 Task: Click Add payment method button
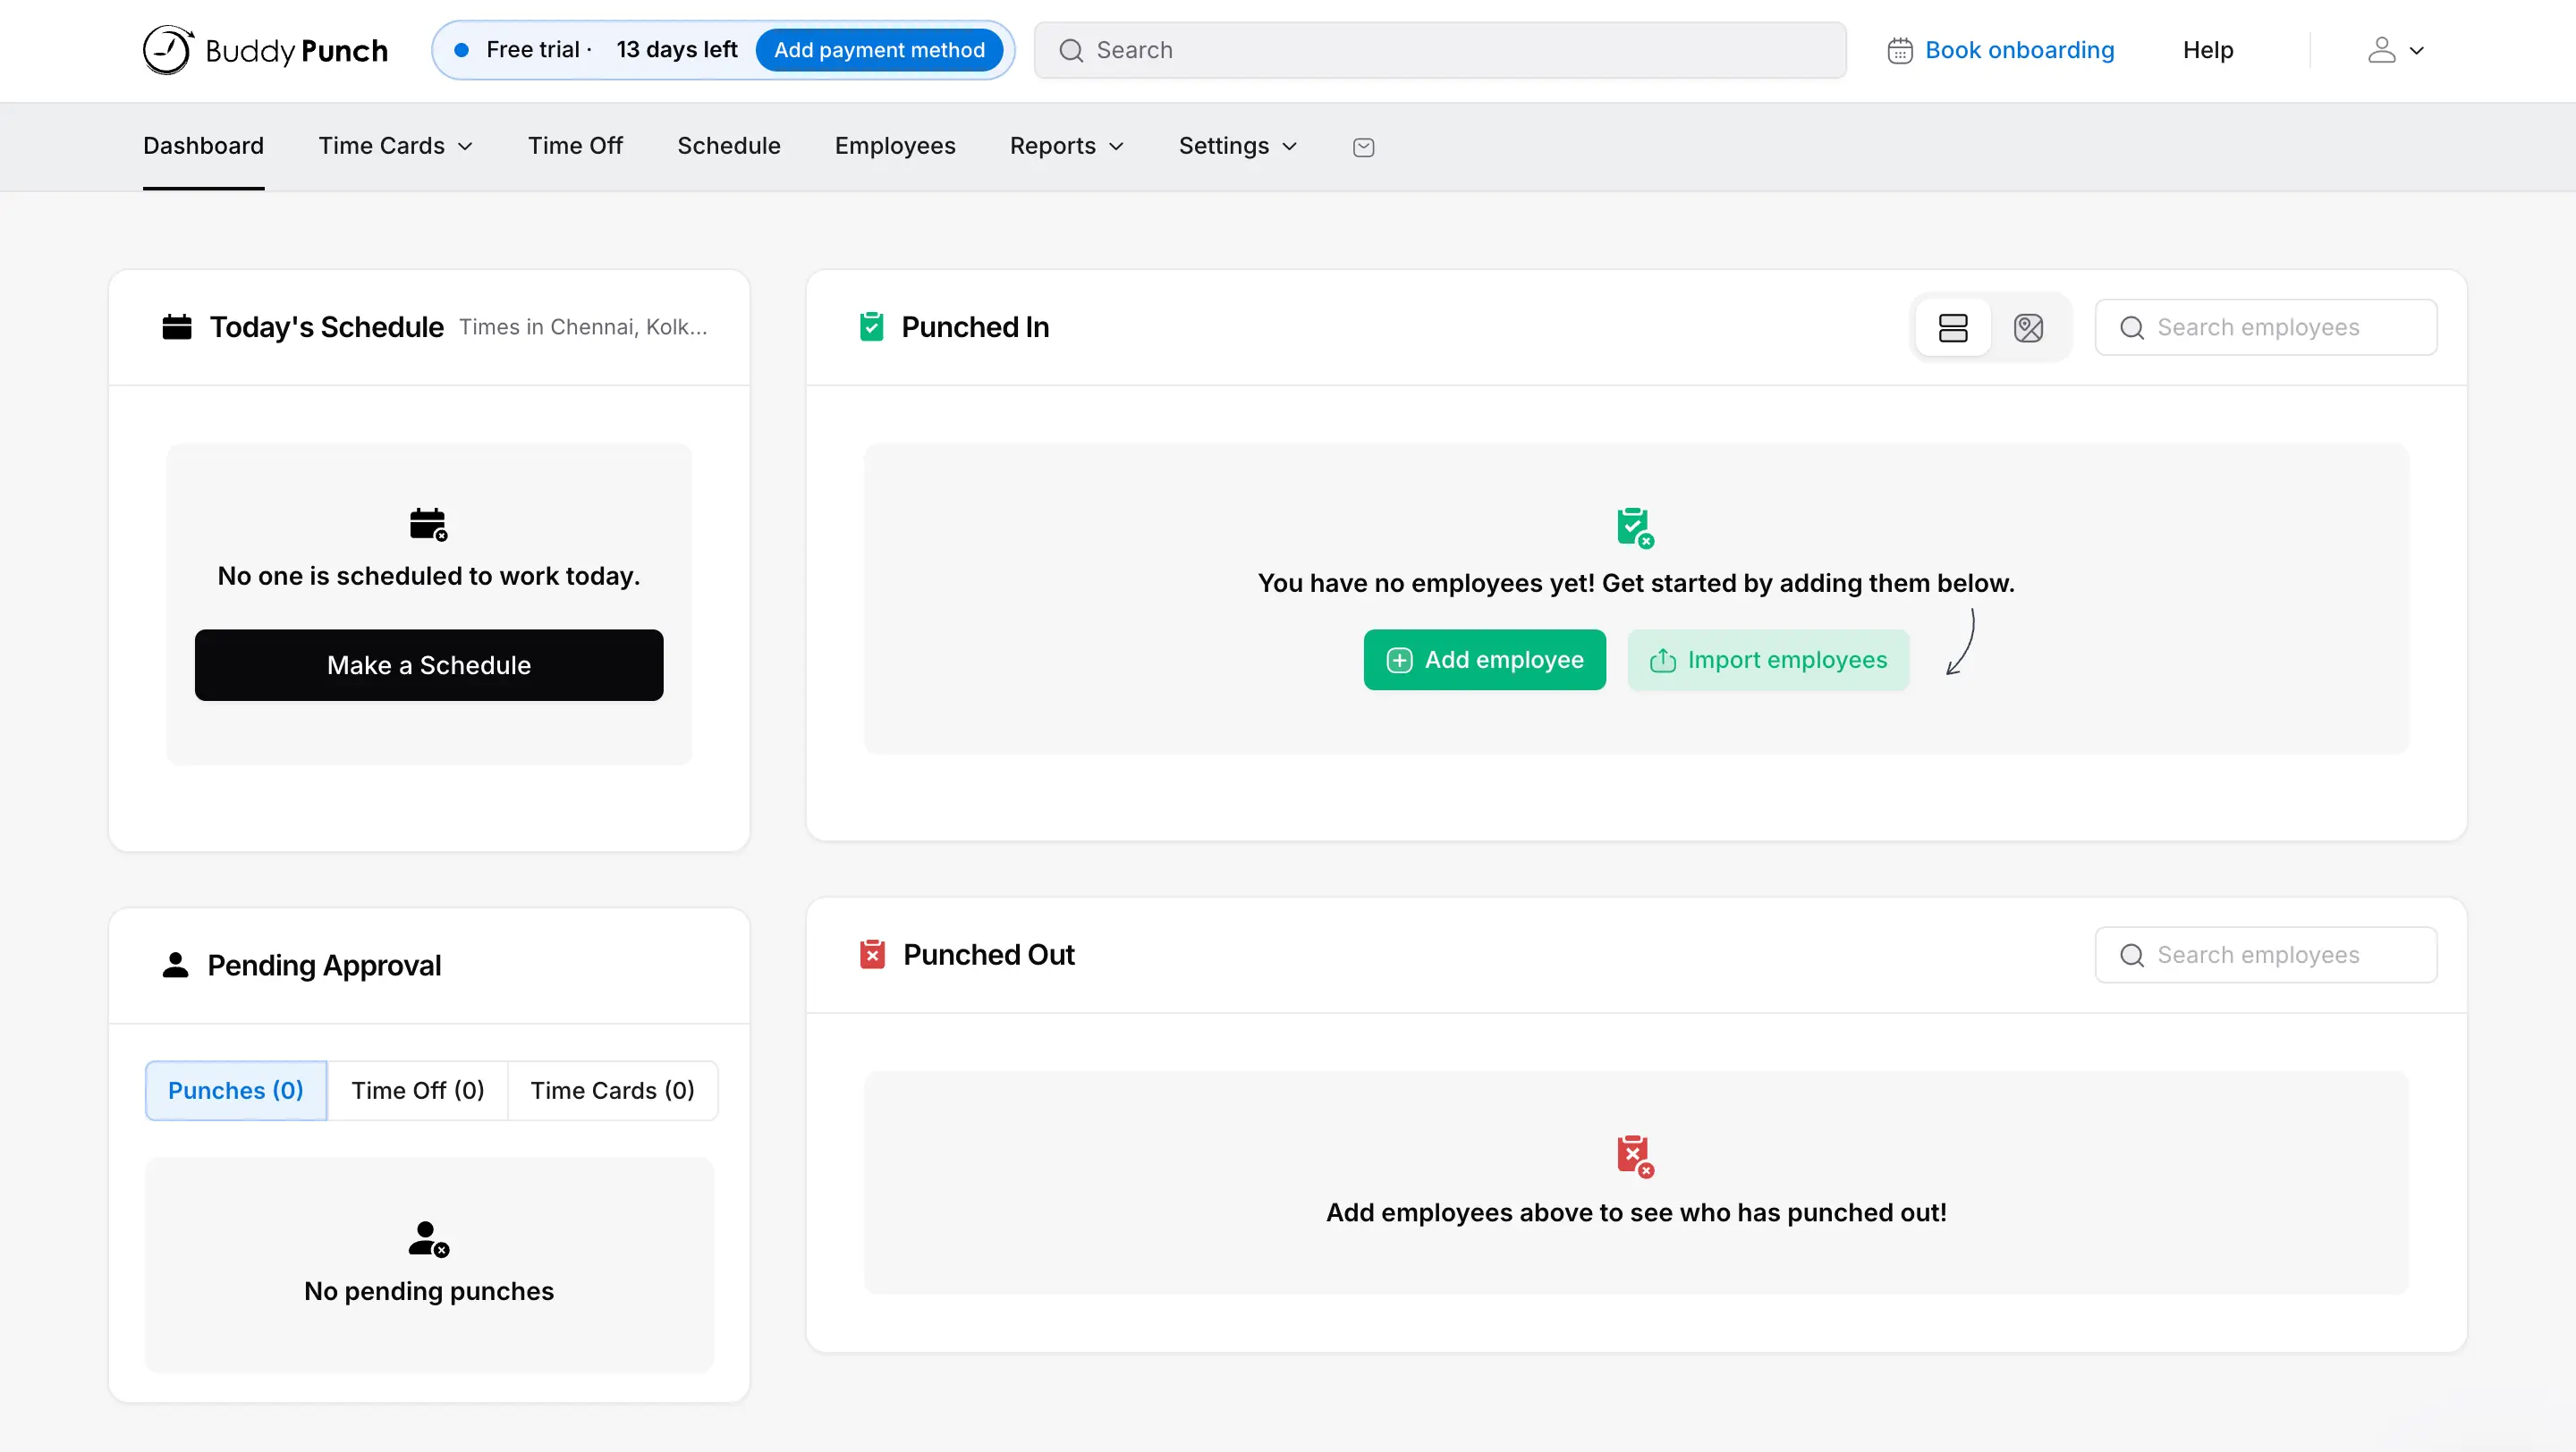[879, 50]
